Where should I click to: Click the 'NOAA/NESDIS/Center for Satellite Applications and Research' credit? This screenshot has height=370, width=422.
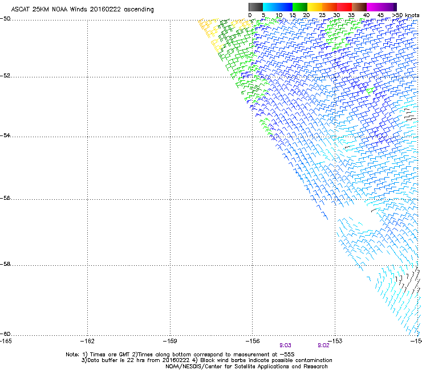pyautogui.click(x=246, y=367)
